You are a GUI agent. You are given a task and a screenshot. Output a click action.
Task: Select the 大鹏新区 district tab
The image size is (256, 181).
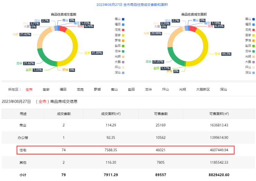click(x=203, y=89)
